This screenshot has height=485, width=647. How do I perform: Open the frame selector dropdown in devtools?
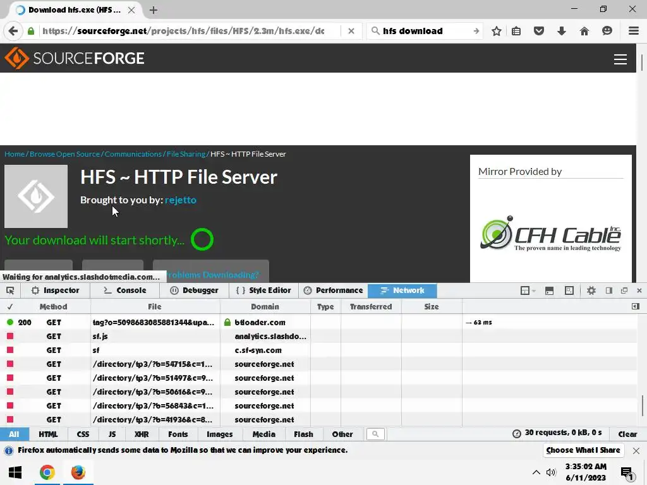[528, 290]
